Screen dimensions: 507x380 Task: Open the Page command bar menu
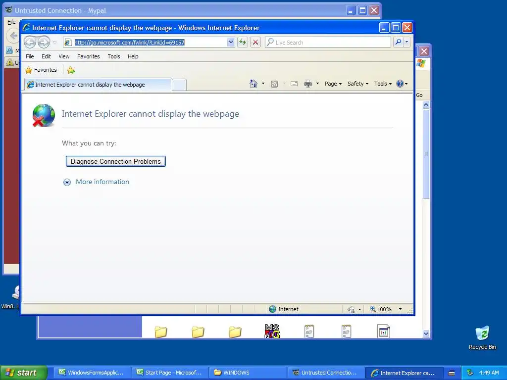pyautogui.click(x=333, y=84)
